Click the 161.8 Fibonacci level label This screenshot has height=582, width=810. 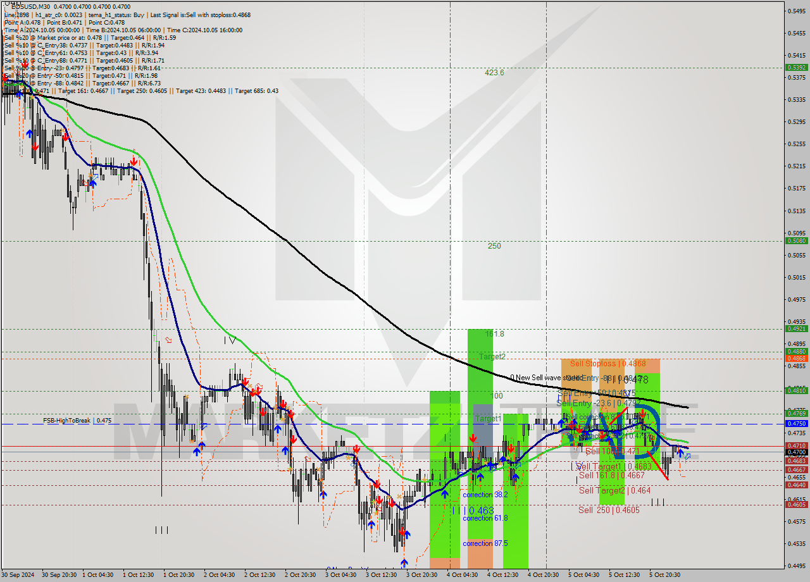tap(494, 333)
